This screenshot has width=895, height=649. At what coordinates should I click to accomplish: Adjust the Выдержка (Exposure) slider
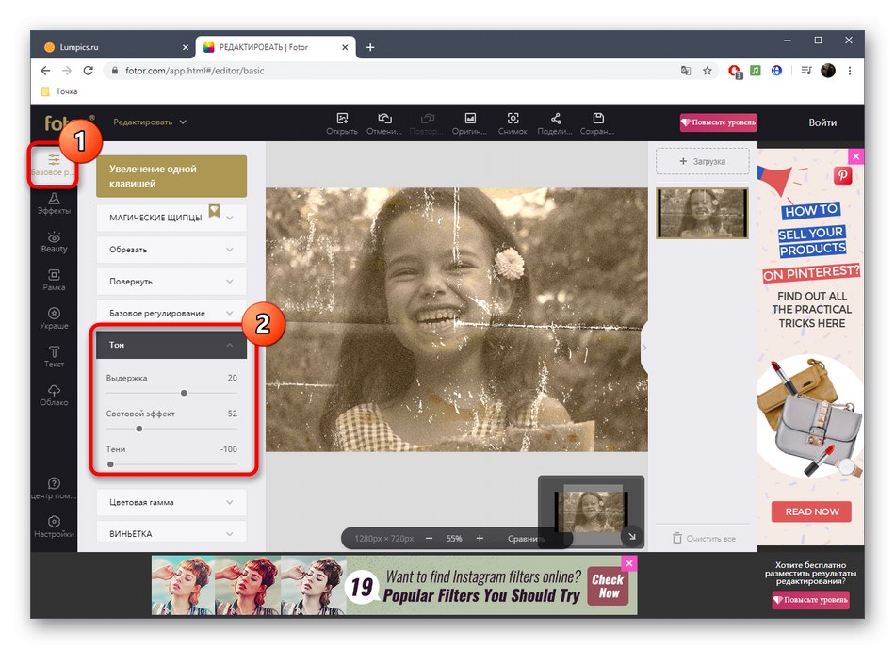[184, 394]
